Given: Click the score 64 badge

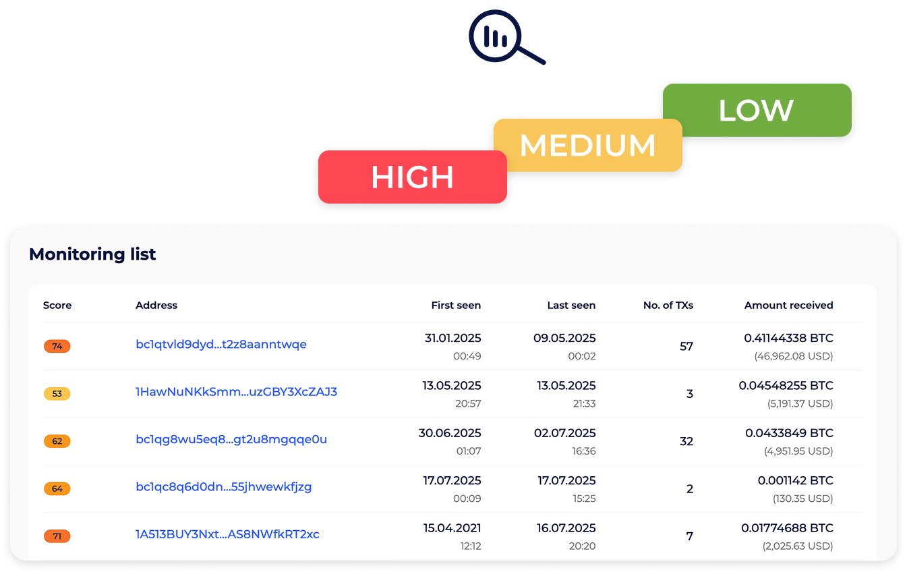Looking at the screenshot, I should coord(57,488).
